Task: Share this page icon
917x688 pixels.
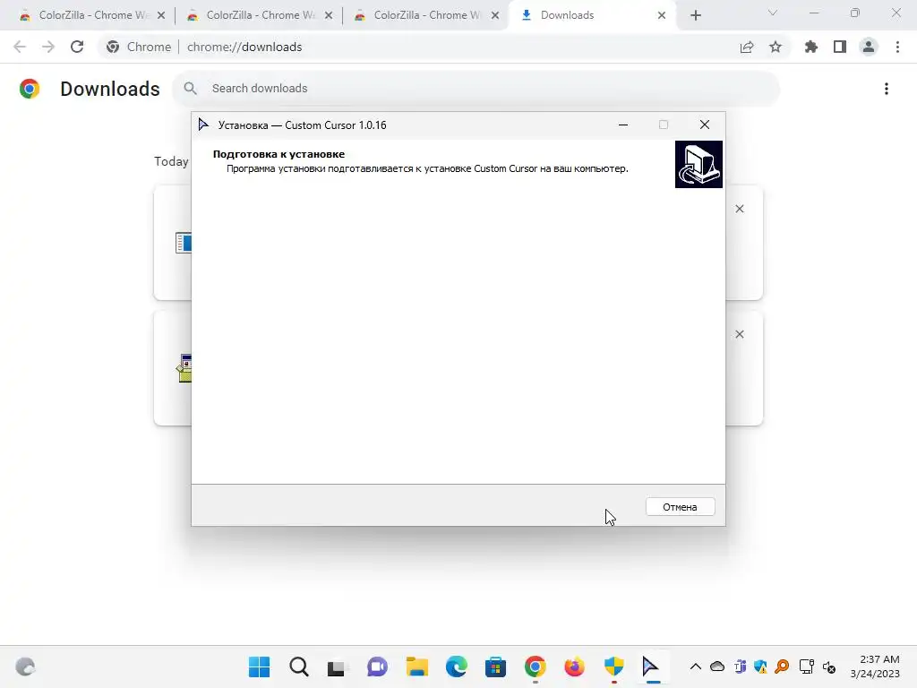Action: (x=747, y=47)
